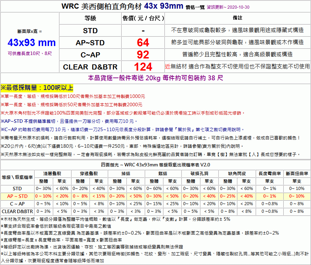The image size is (311, 265).
Task: Select the footnote '●等級評定以出廠時為準'
Action: pyautogui.click(x=92, y=247)
